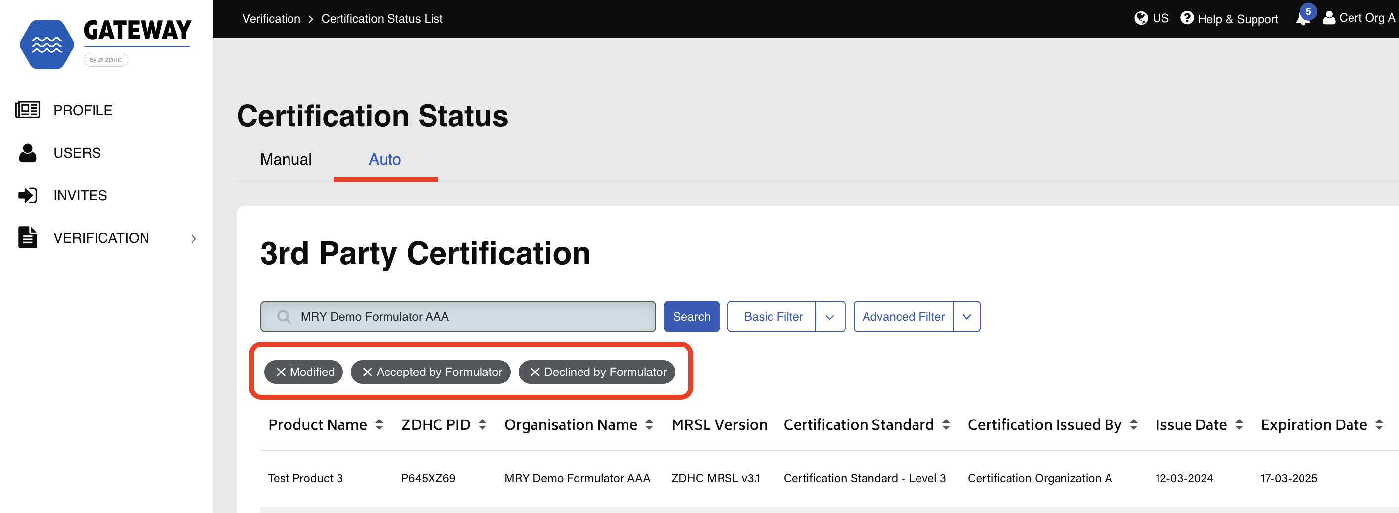
Task: Open VERIFICATION in sidebar
Action: [x=101, y=238]
